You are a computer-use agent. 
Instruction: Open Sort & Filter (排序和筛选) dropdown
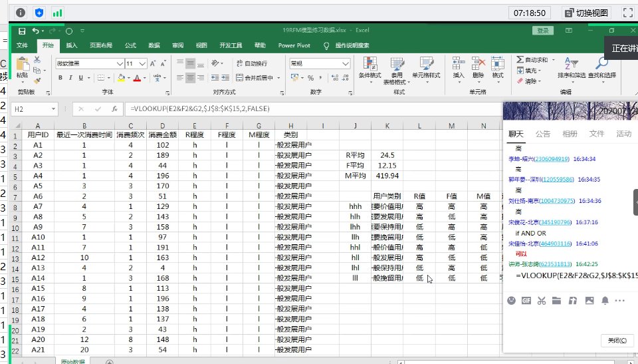[x=572, y=69]
